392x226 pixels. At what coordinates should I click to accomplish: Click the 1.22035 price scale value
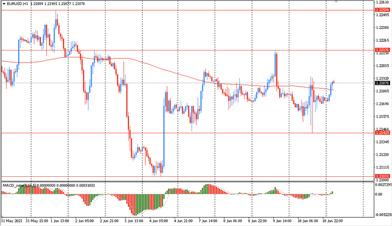pos(383,66)
